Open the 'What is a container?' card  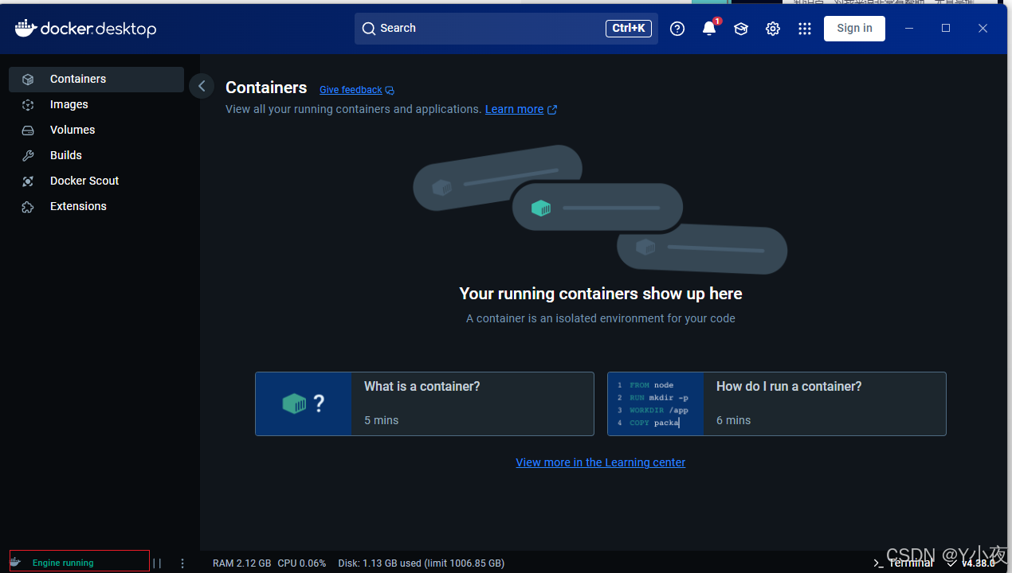[425, 403]
